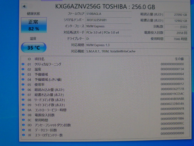194x146 pixels.
Task: Select the status dot of row 07 総書き込み量
Action: point(23,95)
